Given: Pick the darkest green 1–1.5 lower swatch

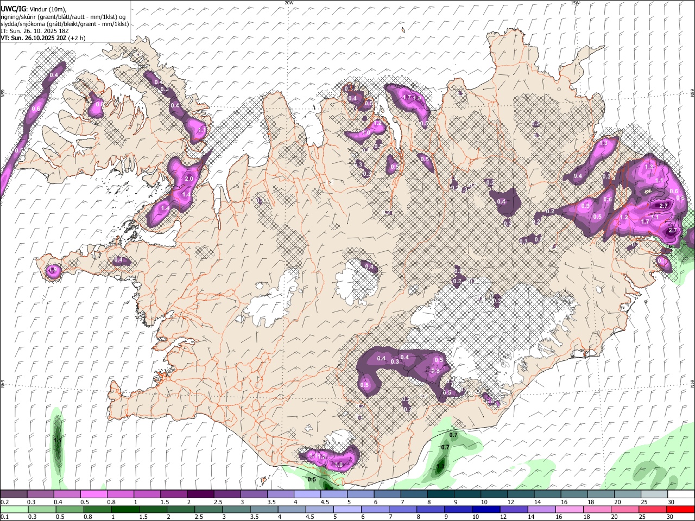Looking at the screenshot, I should click(125, 509).
